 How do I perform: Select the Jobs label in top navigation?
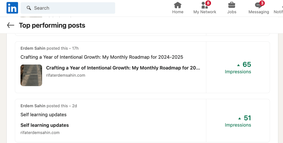[x=232, y=12]
